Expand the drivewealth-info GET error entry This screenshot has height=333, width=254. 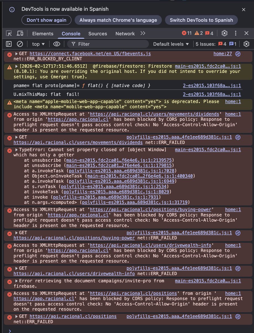(16, 268)
